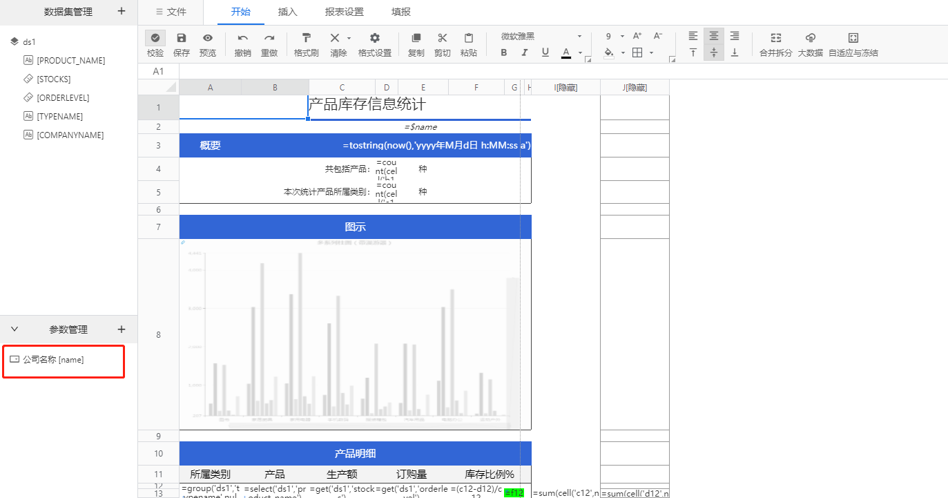Toggle italic text formatting
The width and height of the screenshot is (948, 498).
click(x=525, y=52)
